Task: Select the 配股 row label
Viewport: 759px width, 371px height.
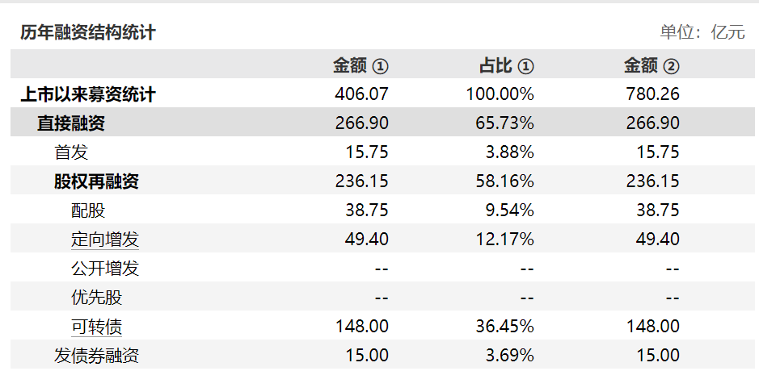Action: pyautogui.click(x=88, y=211)
